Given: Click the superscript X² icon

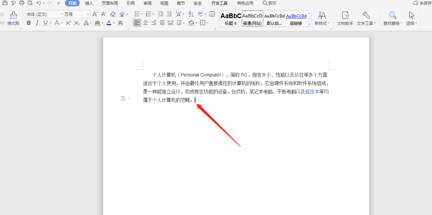Looking at the screenshot, I should tap(68, 23).
